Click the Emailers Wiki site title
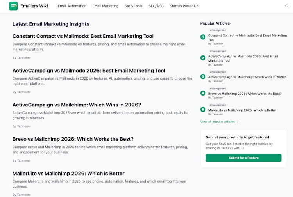 (x=34, y=6)
